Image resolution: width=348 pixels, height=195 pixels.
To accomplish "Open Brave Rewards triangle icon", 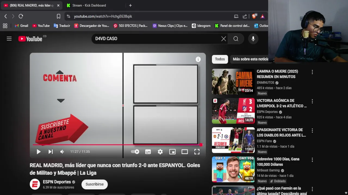I will coord(262,16).
